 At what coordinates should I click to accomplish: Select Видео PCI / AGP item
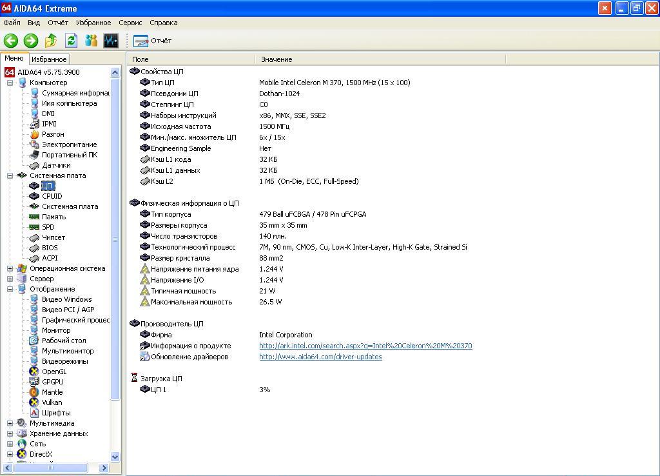[x=68, y=310]
